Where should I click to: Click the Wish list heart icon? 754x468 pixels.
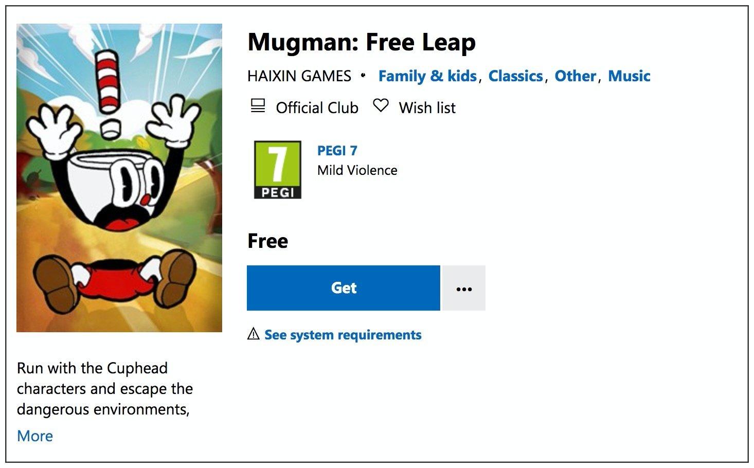(x=381, y=106)
